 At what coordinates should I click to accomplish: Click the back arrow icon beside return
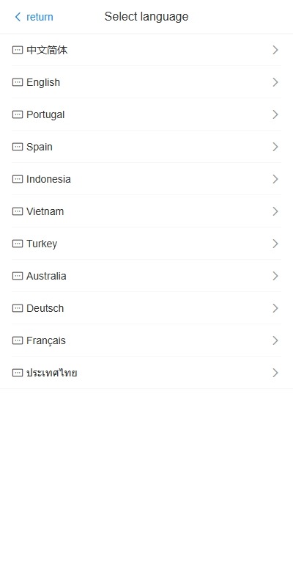coord(18,17)
